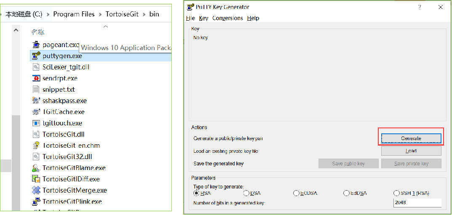Click the TortoiseGitIDiff.exe icon
Viewport: 452px width, 215px height.
36,179
